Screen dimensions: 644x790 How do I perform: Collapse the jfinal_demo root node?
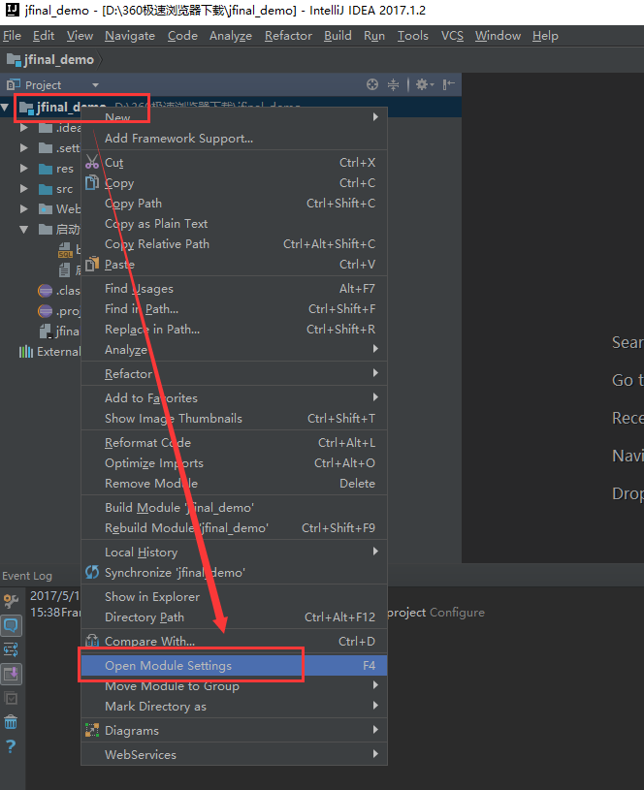pyautogui.click(x=5, y=107)
